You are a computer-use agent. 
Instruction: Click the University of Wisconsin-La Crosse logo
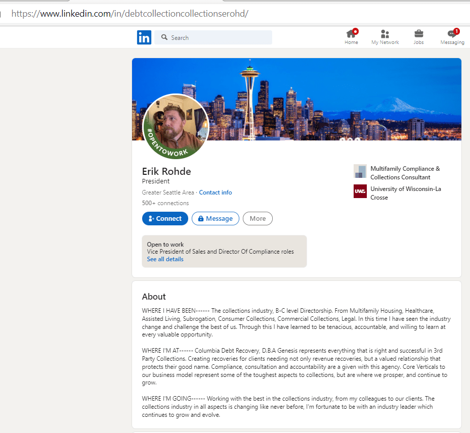click(x=360, y=191)
